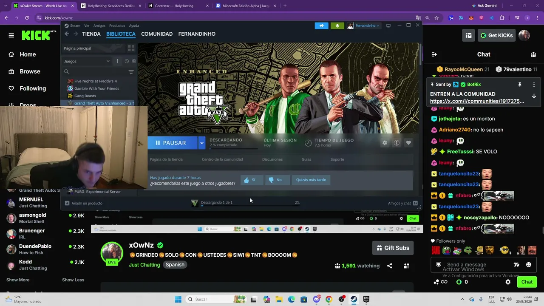The image size is (544, 306).
Task: Expand the PAUSAR button dropdown arrow
Action: (202, 143)
